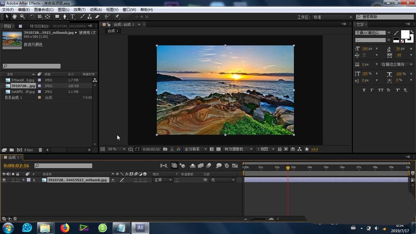This screenshot has height=234, width=416.
Task: Toggle eye visibility of layer 1
Action: (x=4, y=180)
